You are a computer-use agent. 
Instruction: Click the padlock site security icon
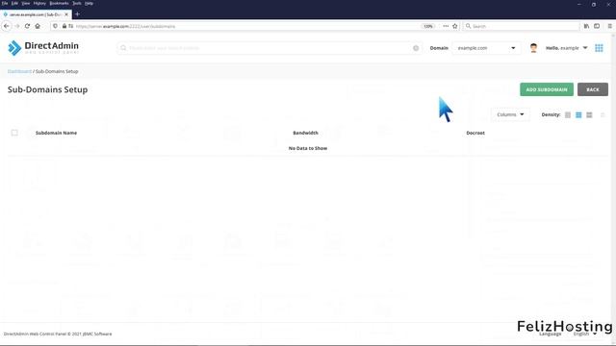tap(64, 26)
